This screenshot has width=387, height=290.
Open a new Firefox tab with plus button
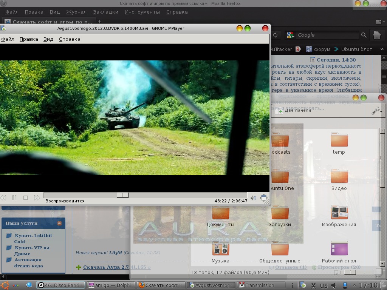(x=99, y=22)
